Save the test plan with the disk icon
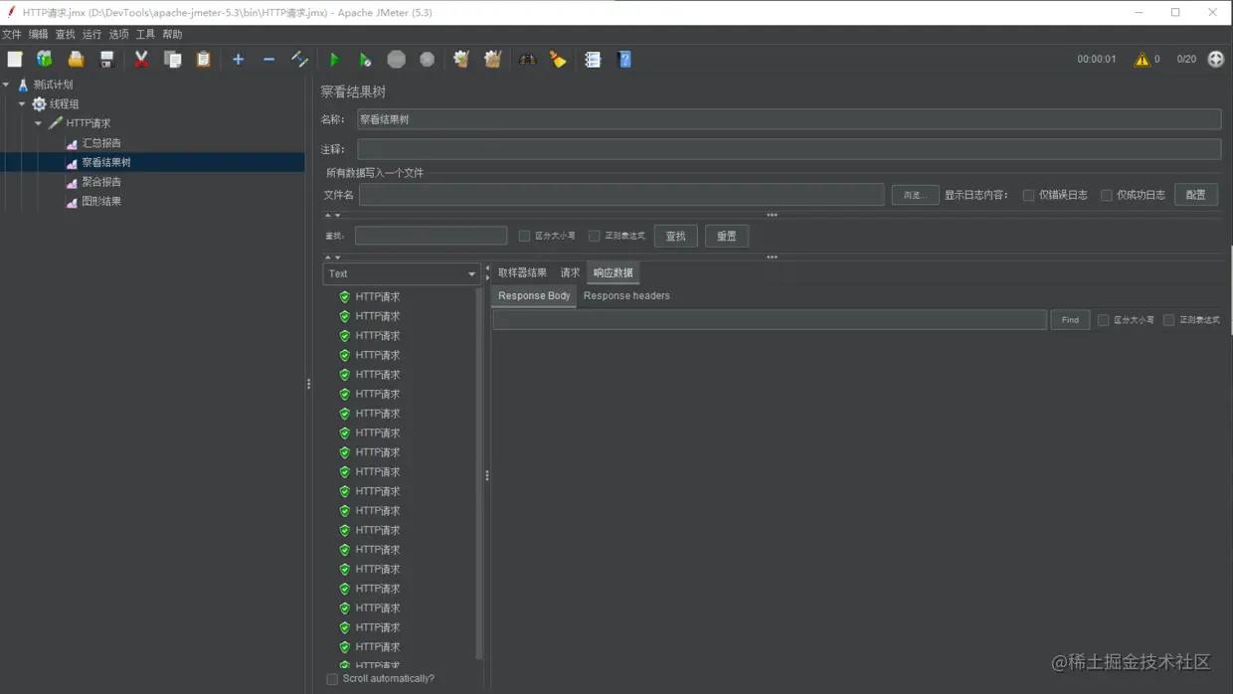The height and width of the screenshot is (694, 1233). 106,60
